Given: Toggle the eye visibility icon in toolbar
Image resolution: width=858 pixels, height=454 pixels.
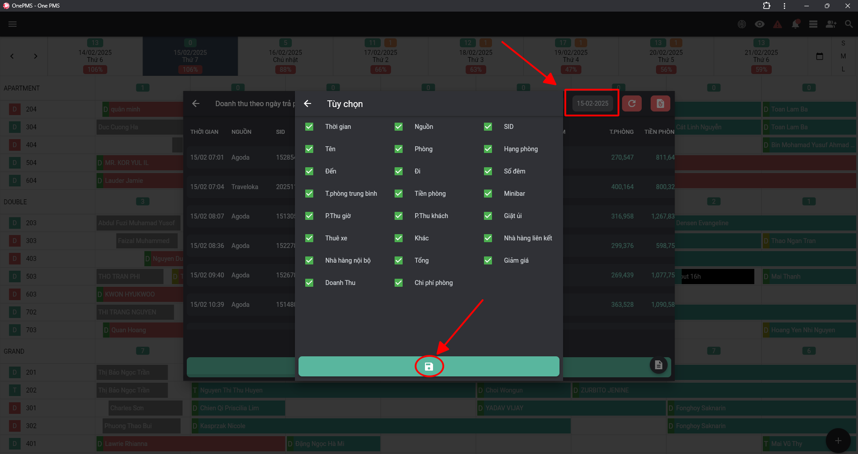Looking at the screenshot, I should click(x=760, y=24).
